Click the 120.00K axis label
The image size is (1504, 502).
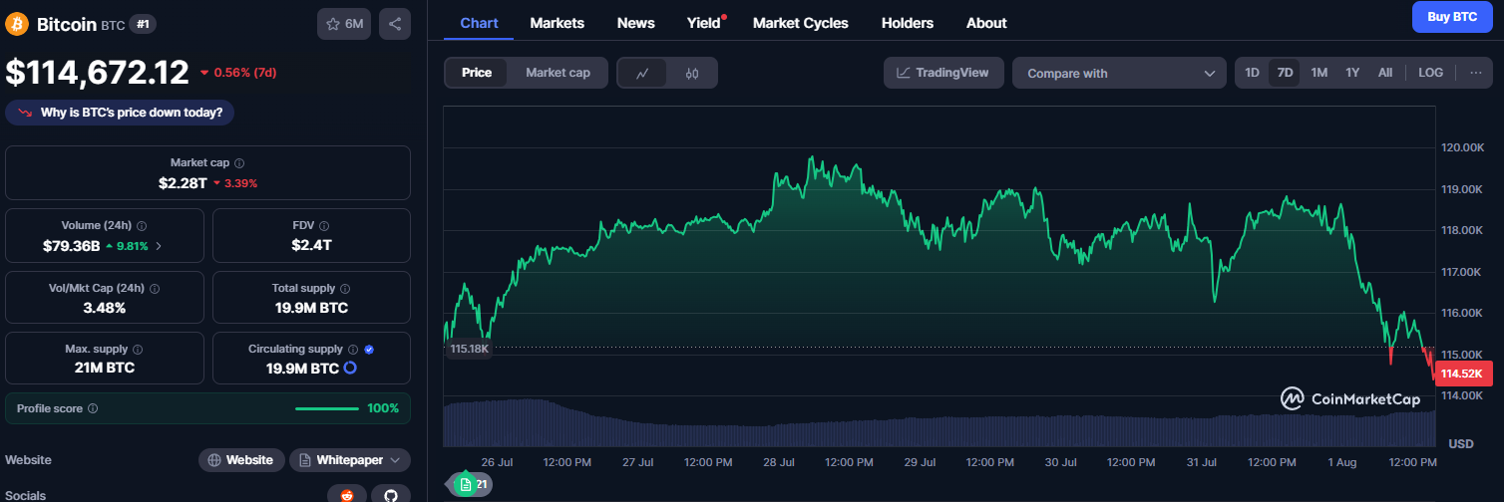pyautogui.click(x=1463, y=147)
